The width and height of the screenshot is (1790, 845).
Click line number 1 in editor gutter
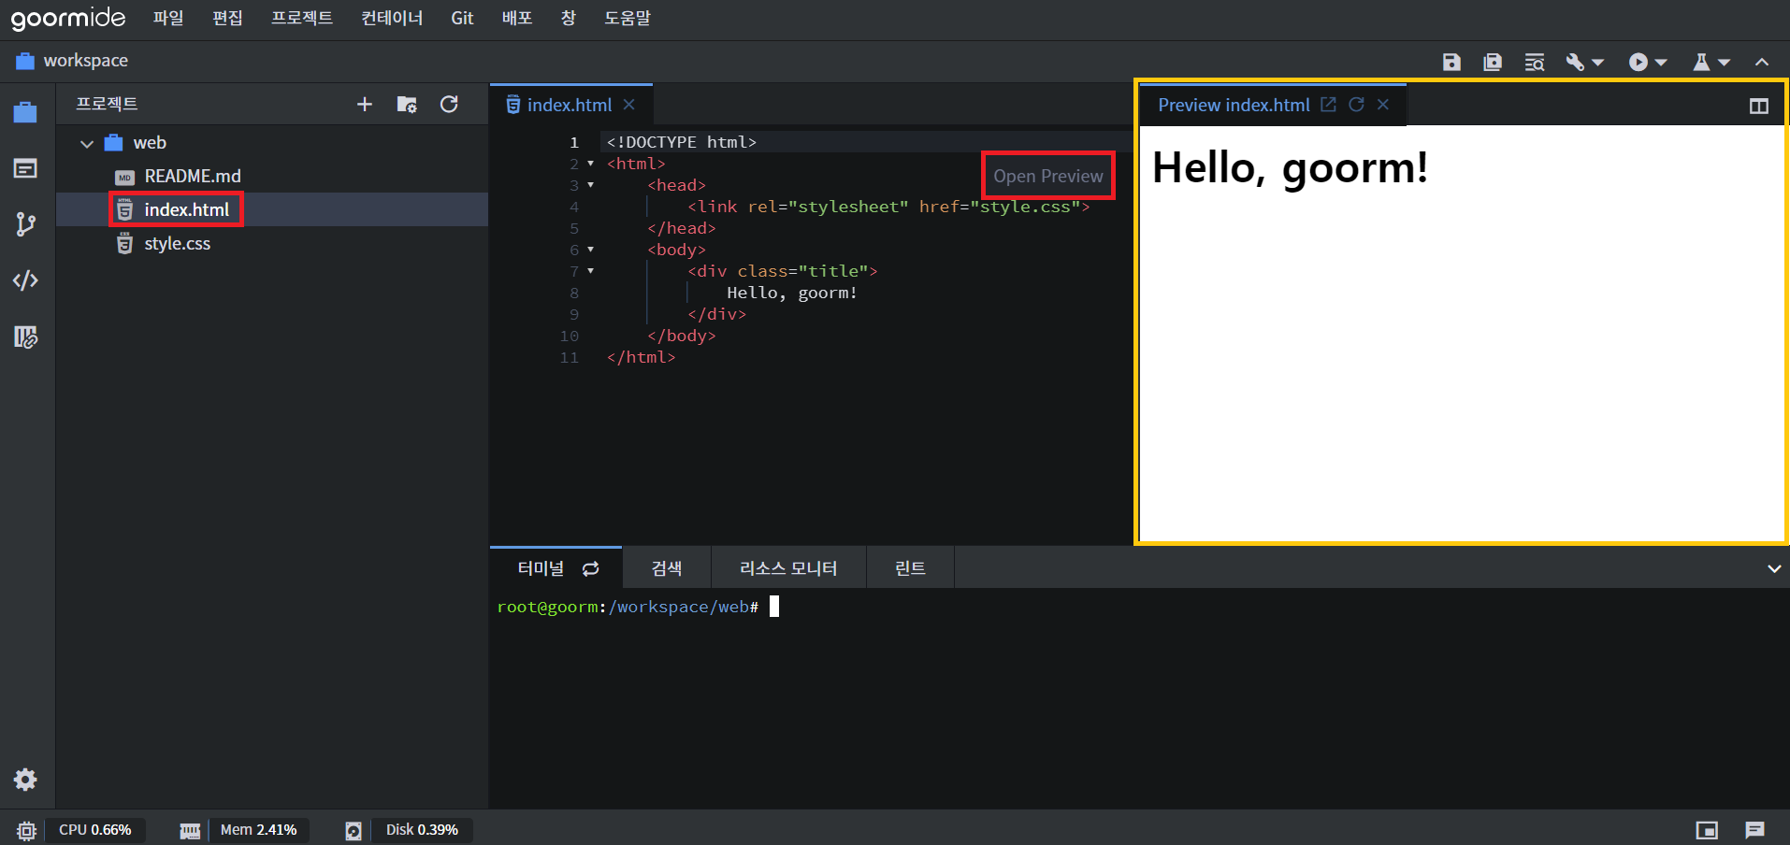pyautogui.click(x=574, y=142)
